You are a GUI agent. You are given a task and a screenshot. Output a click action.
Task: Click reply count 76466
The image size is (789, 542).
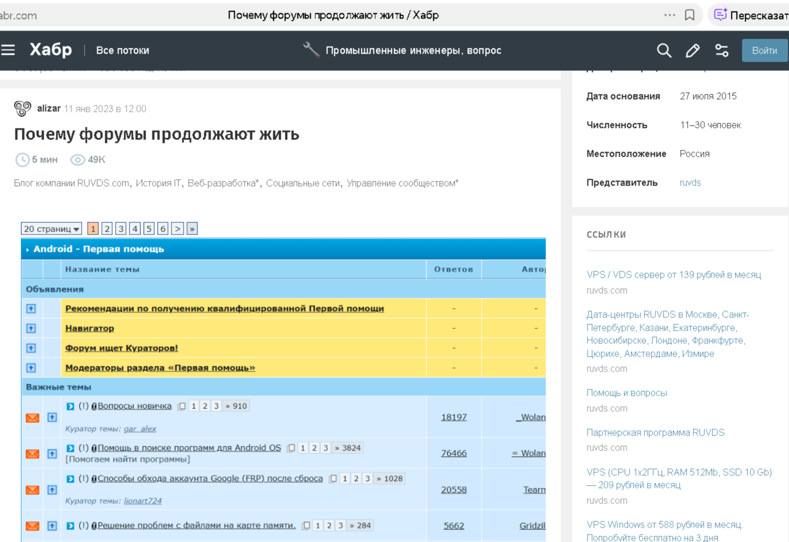coord(453,453)
